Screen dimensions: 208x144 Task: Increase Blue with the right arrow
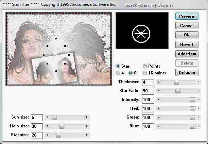pos(198,126)
